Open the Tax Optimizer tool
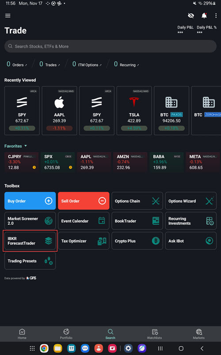The height and width of the screenshot is (355, 221). point(84,241)
